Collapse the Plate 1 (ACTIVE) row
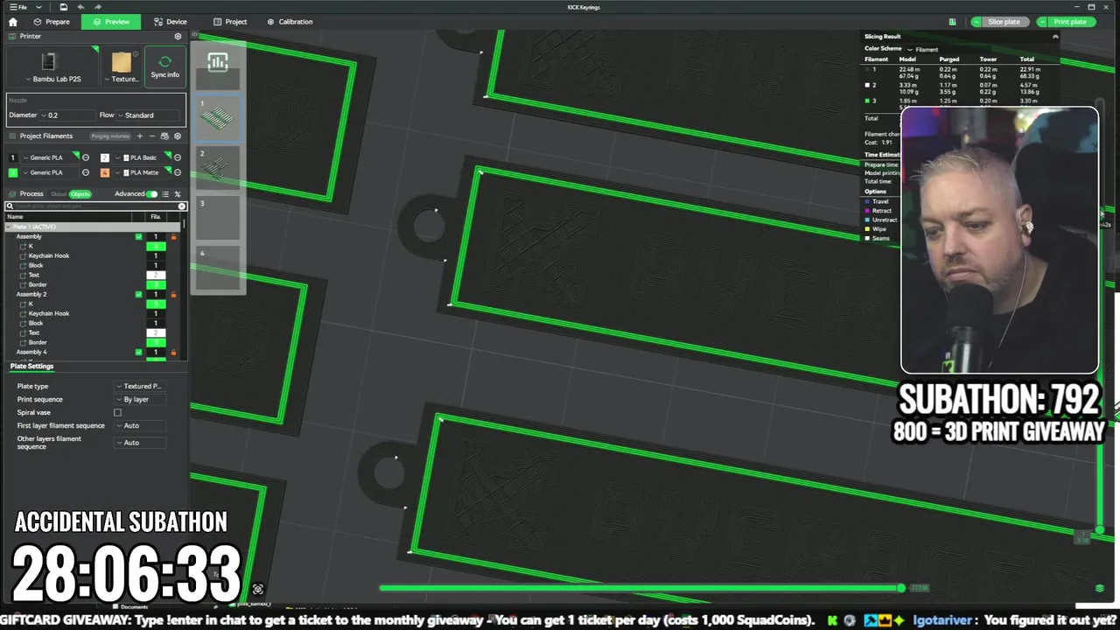1120x630 pixels. 10,227
